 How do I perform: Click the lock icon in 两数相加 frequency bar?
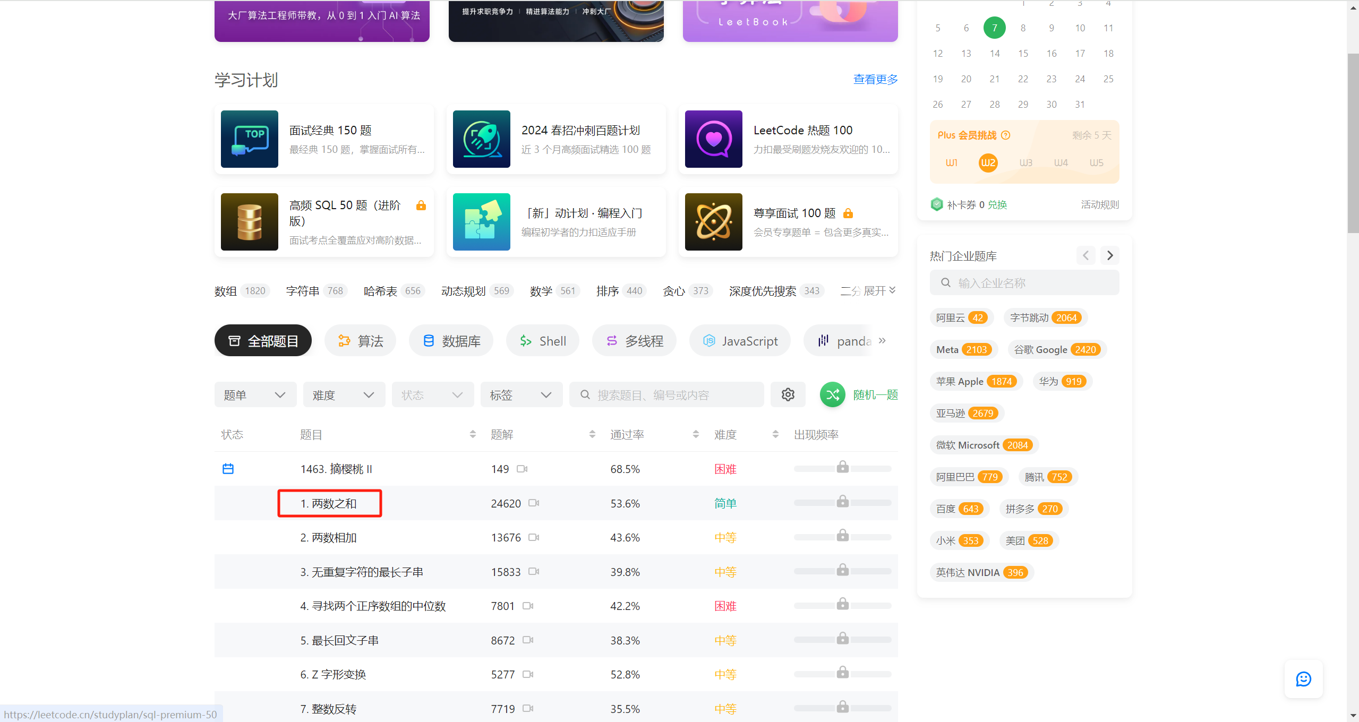(x=842, y=535)
